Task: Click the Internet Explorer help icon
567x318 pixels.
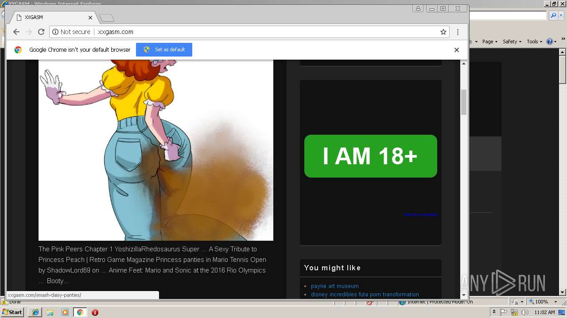Action: coord(550,42)
